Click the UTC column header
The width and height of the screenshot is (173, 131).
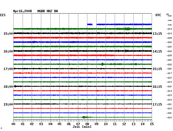158,15
